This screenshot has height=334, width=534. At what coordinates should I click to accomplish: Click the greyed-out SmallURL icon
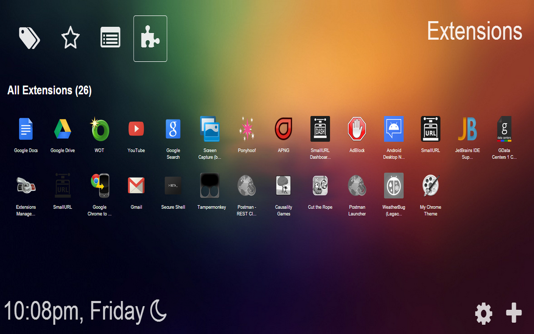(x=63, y=185)
